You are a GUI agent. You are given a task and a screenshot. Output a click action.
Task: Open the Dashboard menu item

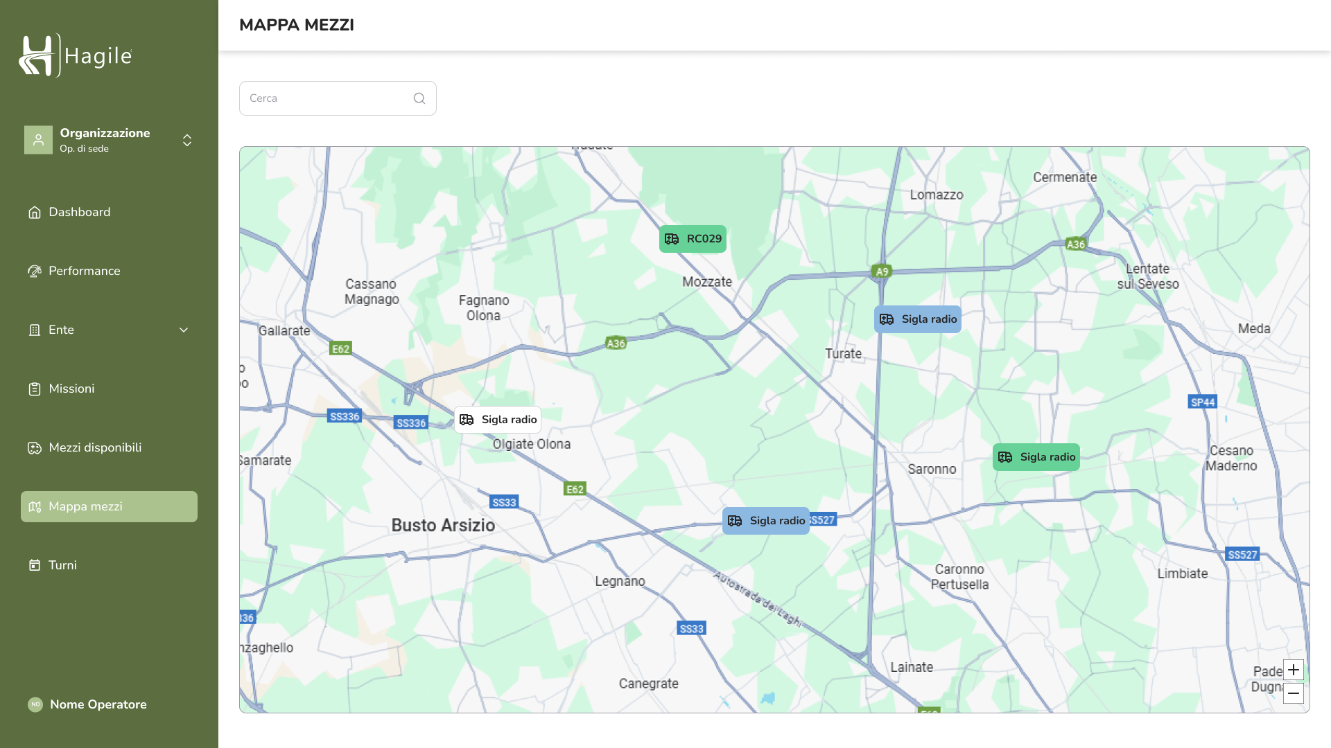coord(109,212)
